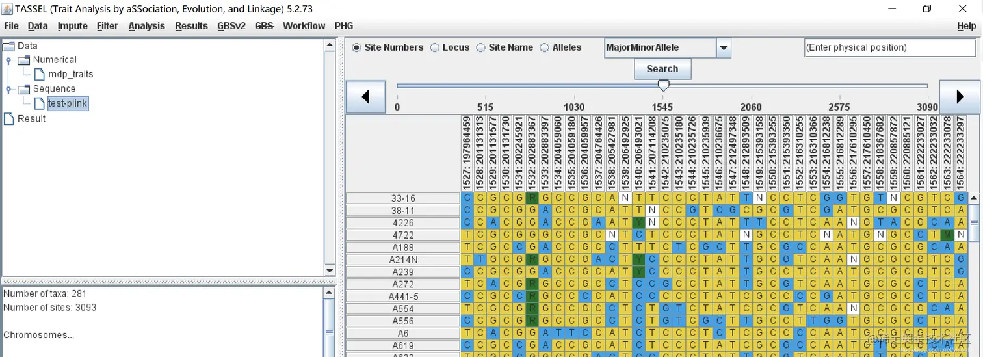Click the taxon row header A556

[x=403, y=321]
